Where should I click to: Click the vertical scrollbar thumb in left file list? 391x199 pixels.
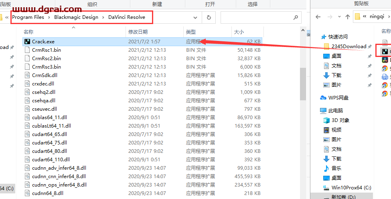303,84
